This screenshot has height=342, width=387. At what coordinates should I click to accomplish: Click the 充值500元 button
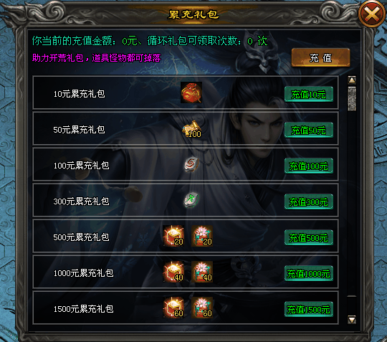pyautogui.click(x=309, y=237)
